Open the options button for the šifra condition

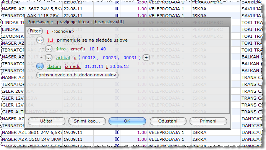click(x=49, y=49)
